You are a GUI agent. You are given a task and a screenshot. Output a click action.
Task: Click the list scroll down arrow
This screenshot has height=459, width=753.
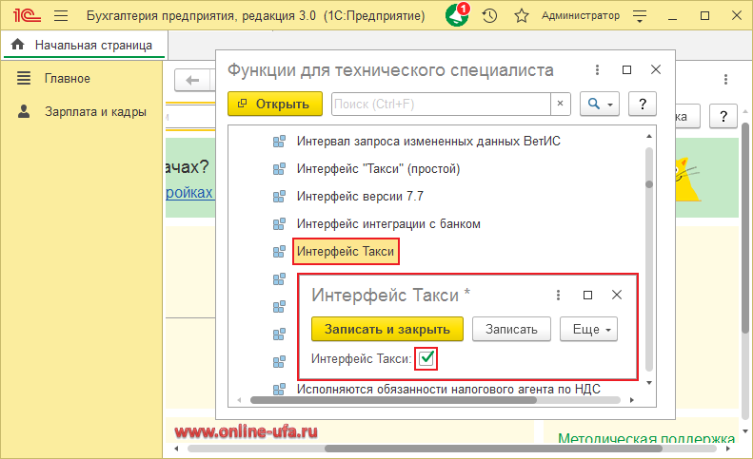649,382
